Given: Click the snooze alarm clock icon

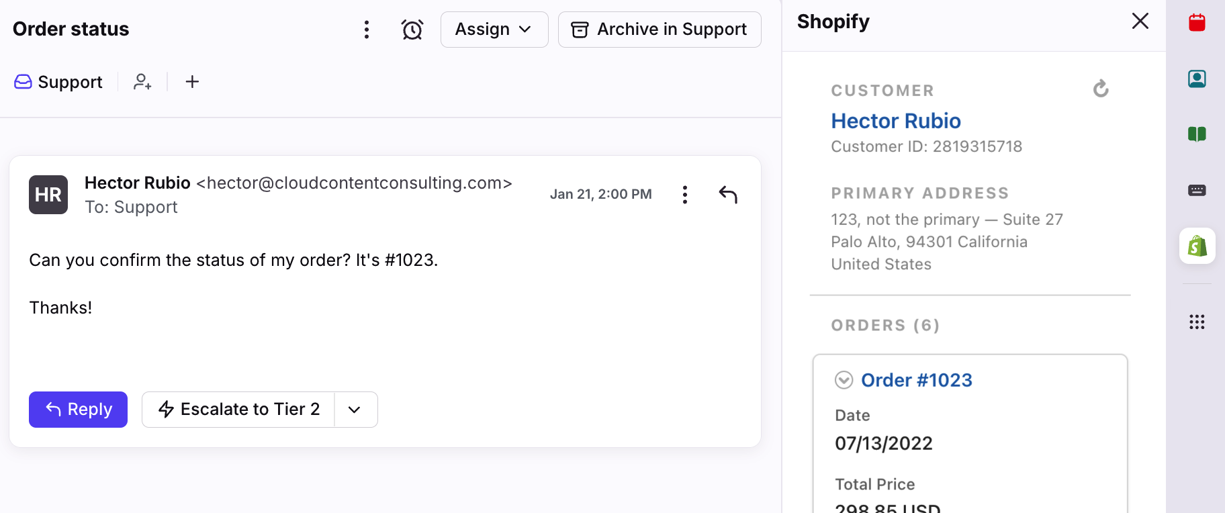Looking at the screenshot, I should (x=412, y=30).
